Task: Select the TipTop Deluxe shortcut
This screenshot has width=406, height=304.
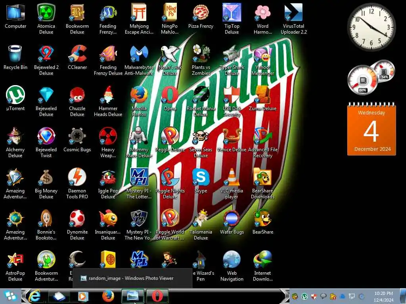Action: click(x=232, y=19)
